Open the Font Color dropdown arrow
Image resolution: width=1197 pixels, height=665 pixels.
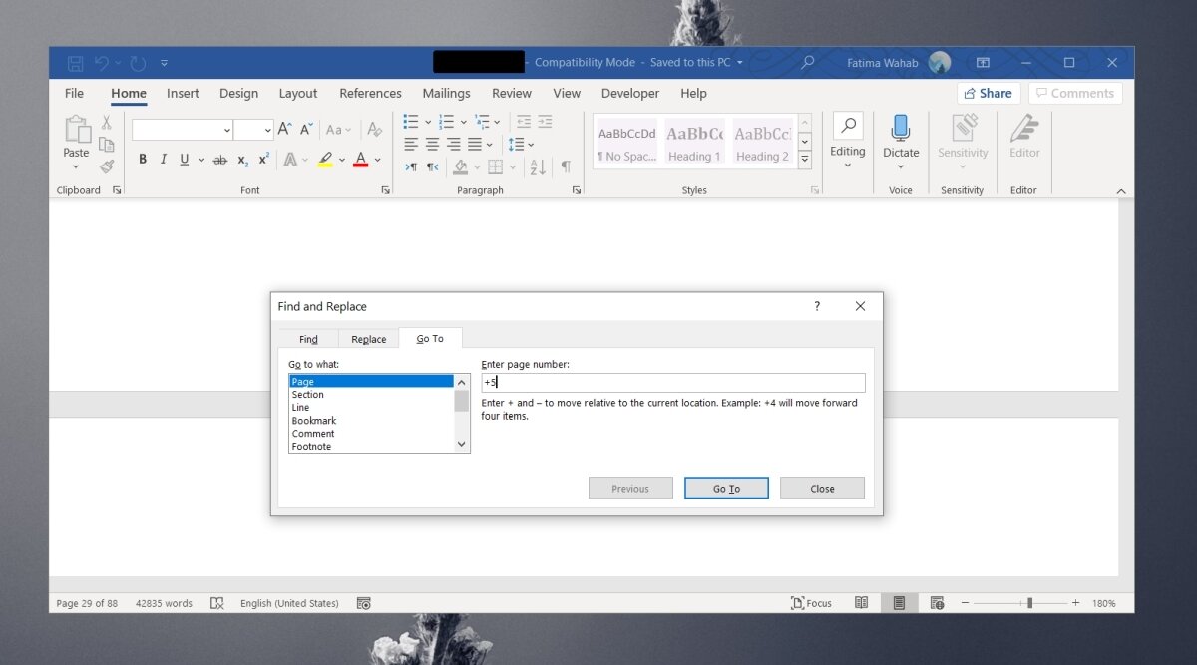pyautogui.click(x=376, y=160)
